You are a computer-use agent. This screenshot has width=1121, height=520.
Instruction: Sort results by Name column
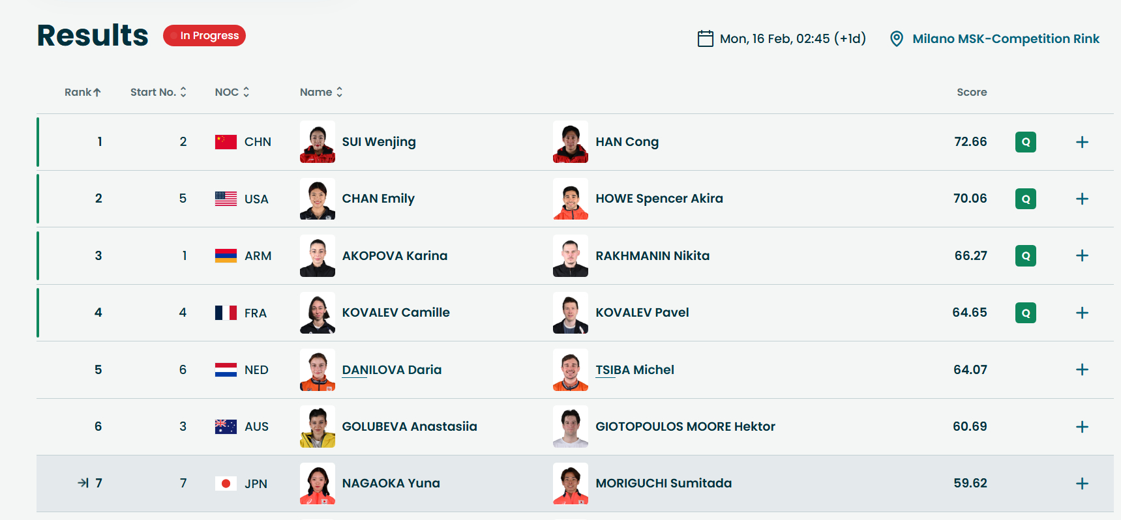coord(321,92)
